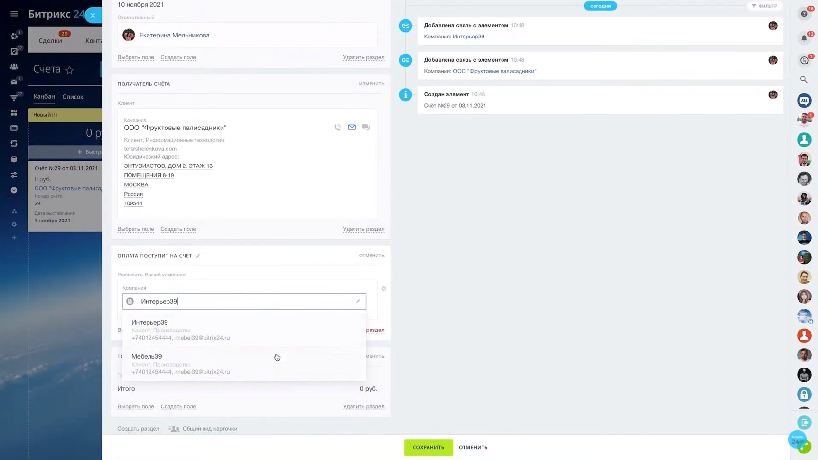Click Изменить in Получатель счёта section
Screen dimensions: 818x460
click(x=372, y=84)
